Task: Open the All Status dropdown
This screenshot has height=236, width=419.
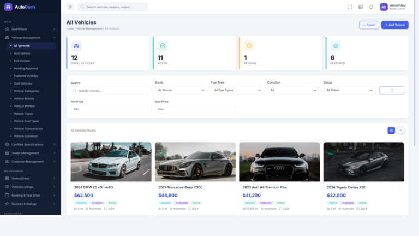Action: (x=350, y=90)
